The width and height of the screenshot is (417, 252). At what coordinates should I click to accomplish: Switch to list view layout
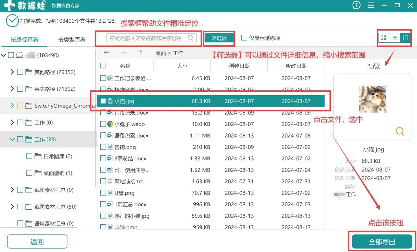pos(395,38)
